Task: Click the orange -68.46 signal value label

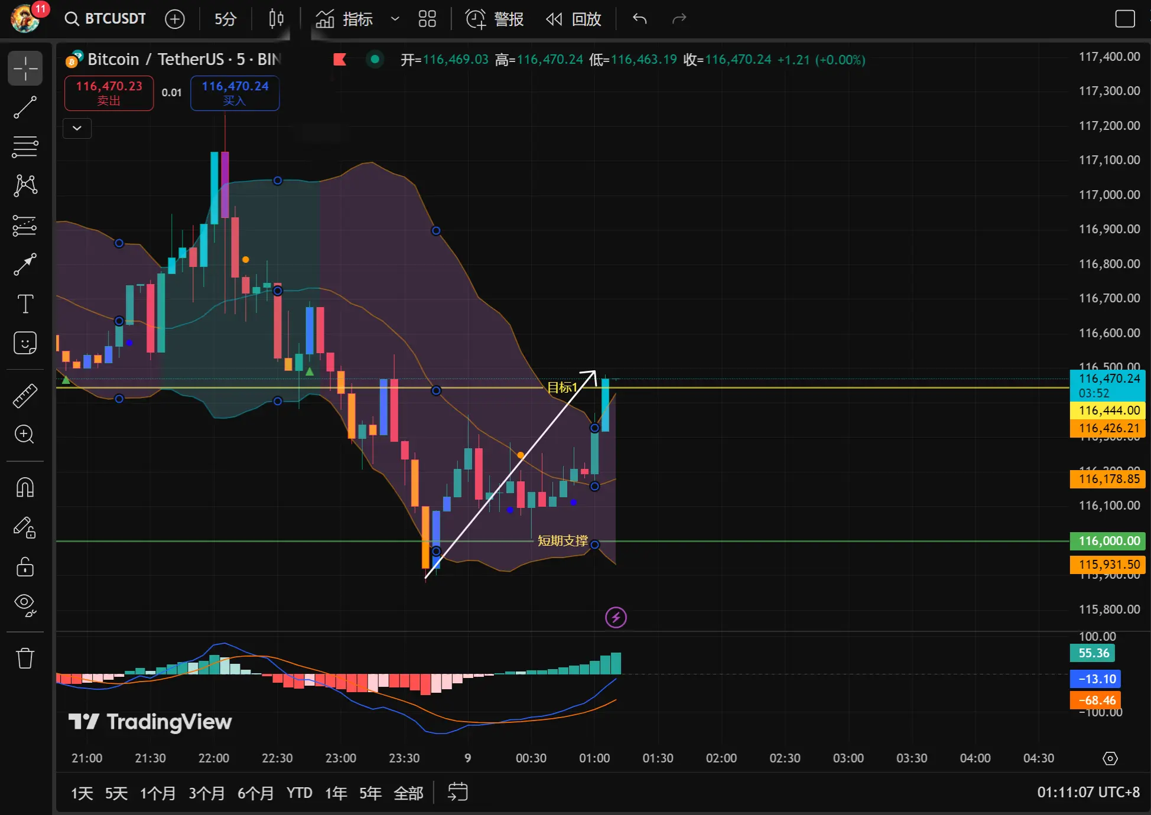Action: tap(1096, 700)
